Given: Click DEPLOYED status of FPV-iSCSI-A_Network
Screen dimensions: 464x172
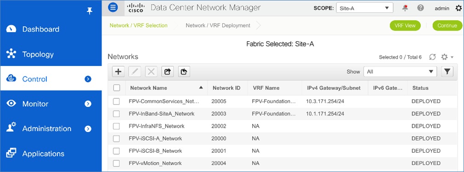Looking at the screenshot, I should click(426, 139).
